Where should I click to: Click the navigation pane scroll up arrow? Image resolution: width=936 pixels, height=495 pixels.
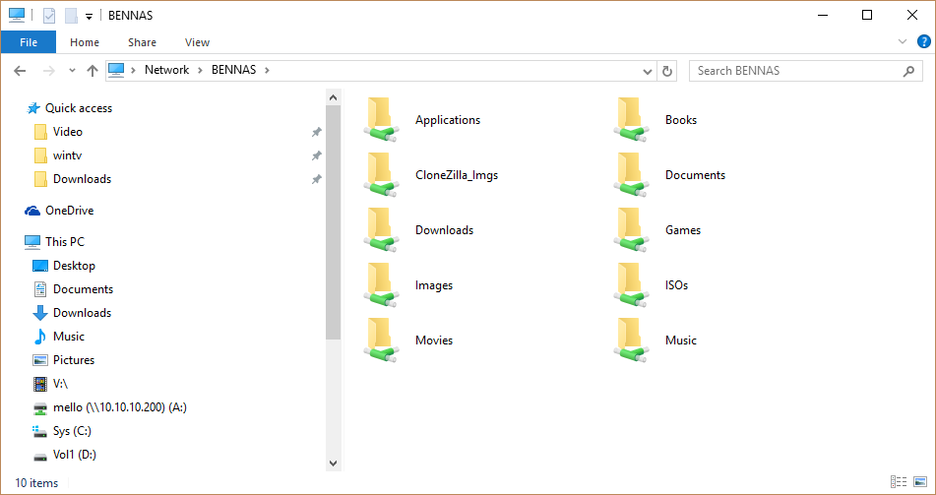[x=333, y=97]
